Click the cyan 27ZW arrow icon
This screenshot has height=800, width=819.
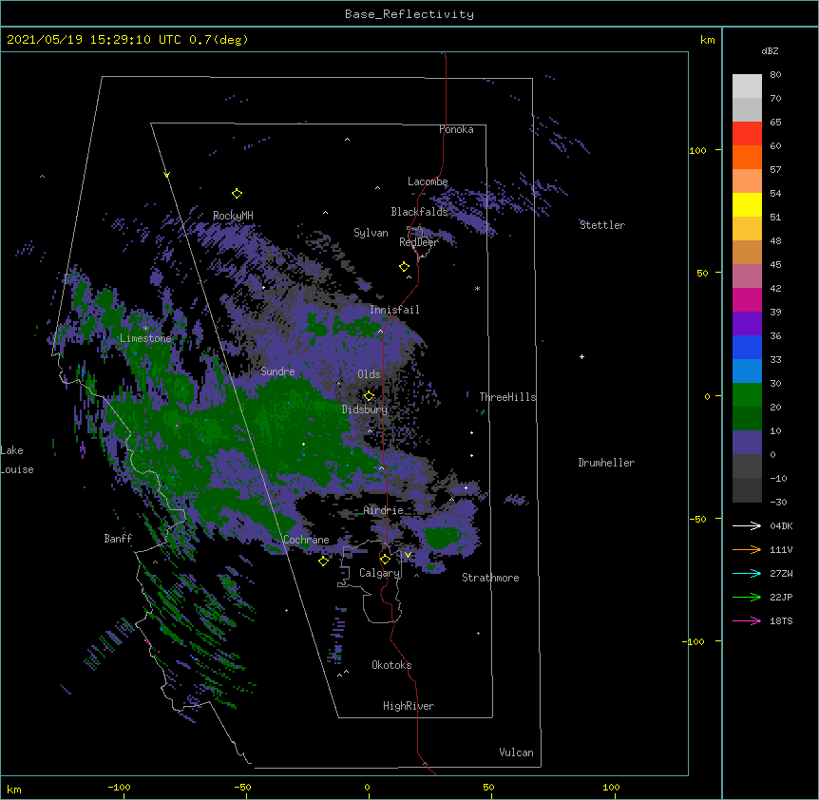pos(747,573)
